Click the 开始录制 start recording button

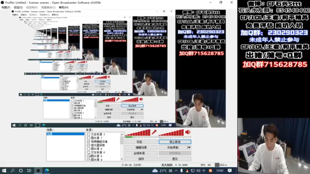tap(173, 148)
